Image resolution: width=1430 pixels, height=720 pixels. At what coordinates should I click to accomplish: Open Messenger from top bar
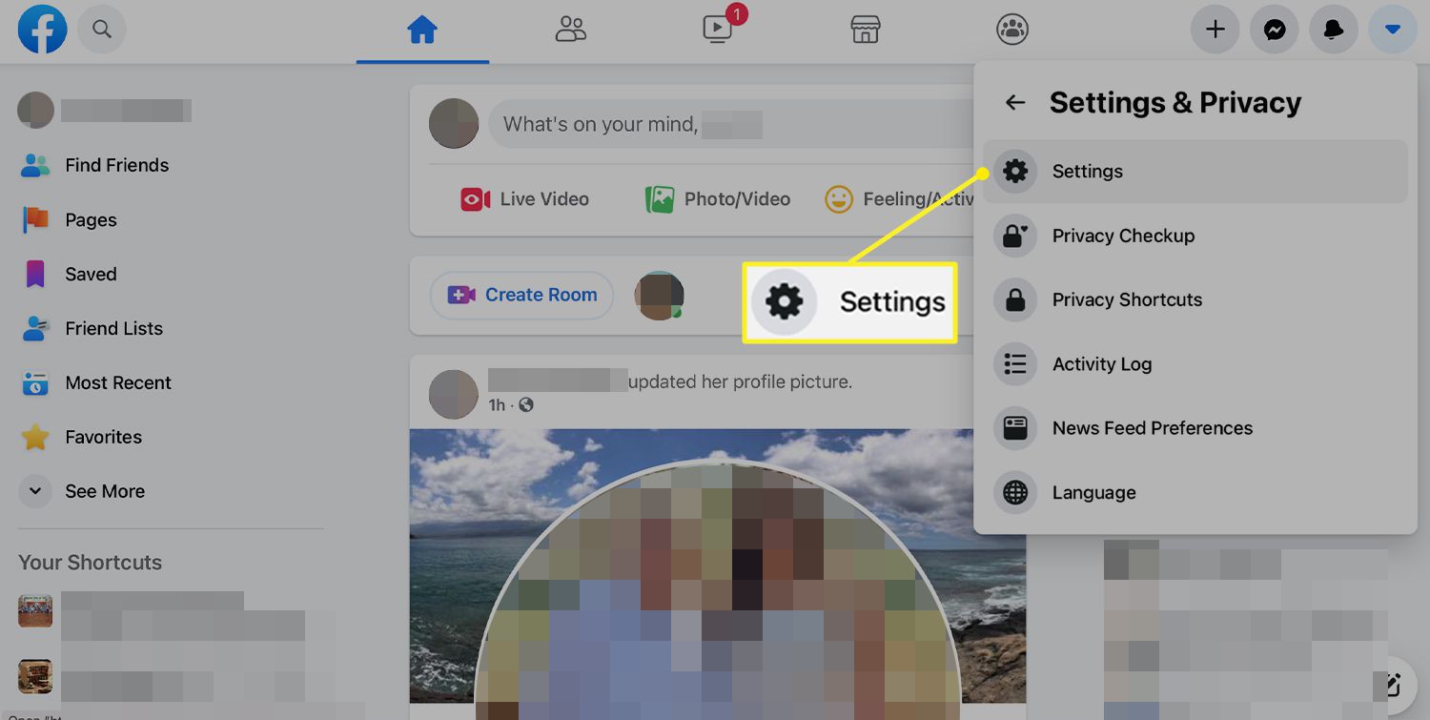[1275, 30]
